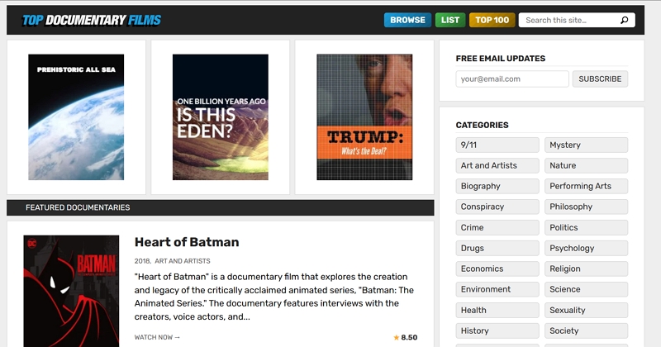Open the List page
661x347 pixels.
click(450, 21)
